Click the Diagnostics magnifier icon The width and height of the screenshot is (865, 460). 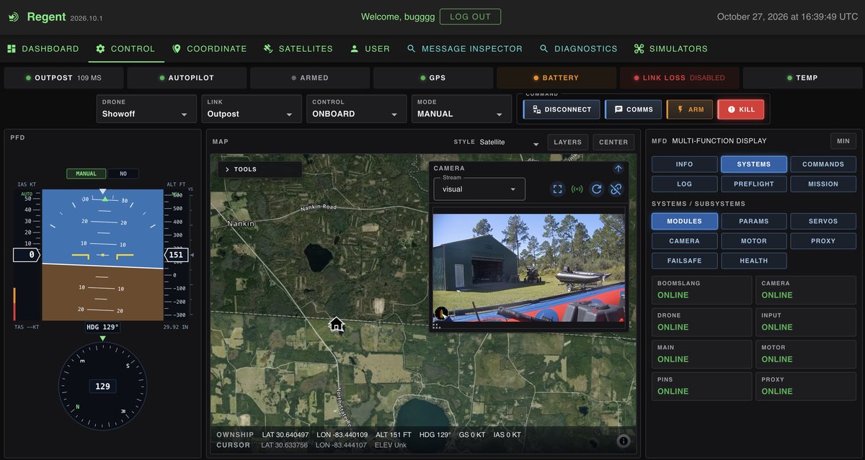544,49
